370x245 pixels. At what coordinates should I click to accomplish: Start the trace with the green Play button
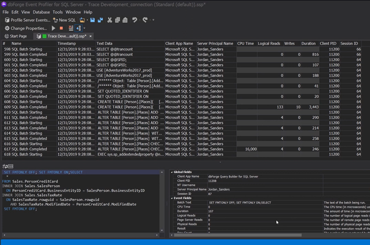coord(53,28)
